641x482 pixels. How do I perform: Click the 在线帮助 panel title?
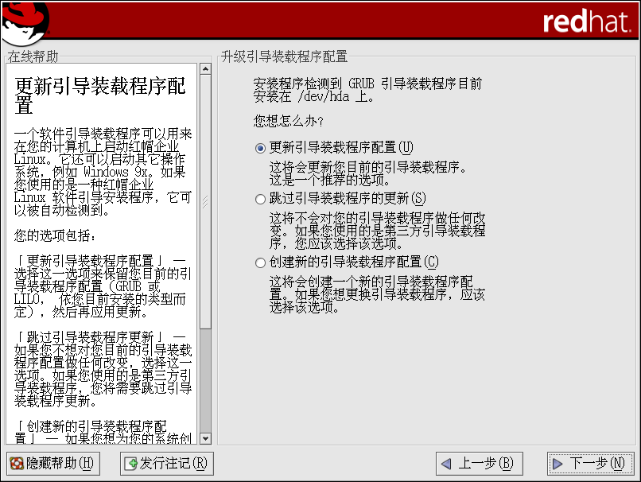click(x=33, y=56)
